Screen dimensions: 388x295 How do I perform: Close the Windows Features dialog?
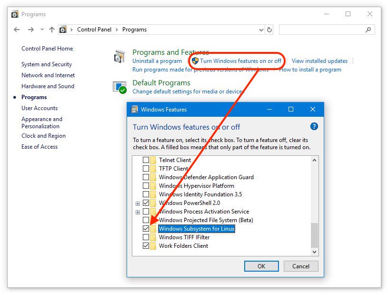click(x=313, y=109)
